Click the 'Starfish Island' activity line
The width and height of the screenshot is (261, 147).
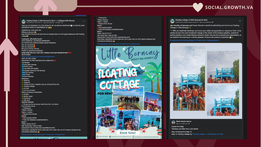point(27,66)
